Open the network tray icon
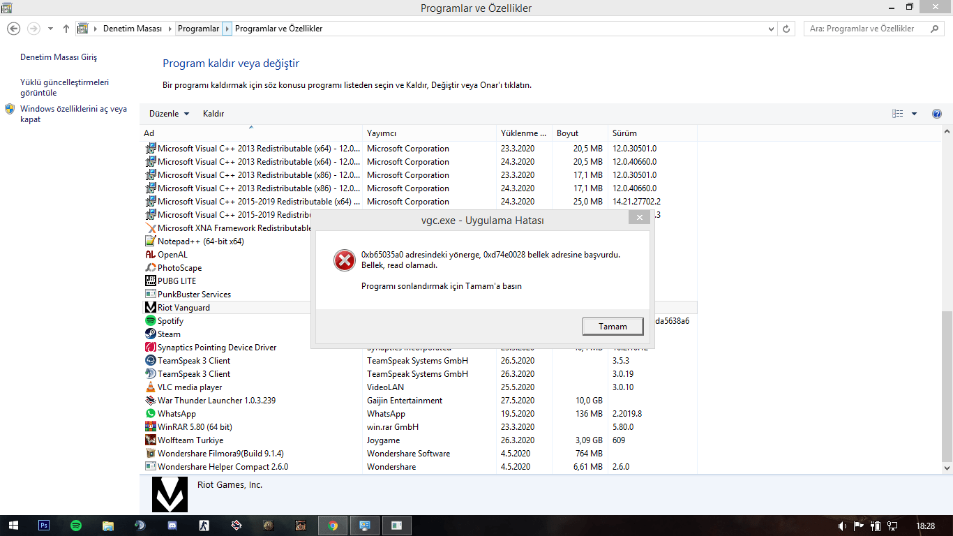Image resolution: width=953 pixels, height=536 pixels. (892, 526)
